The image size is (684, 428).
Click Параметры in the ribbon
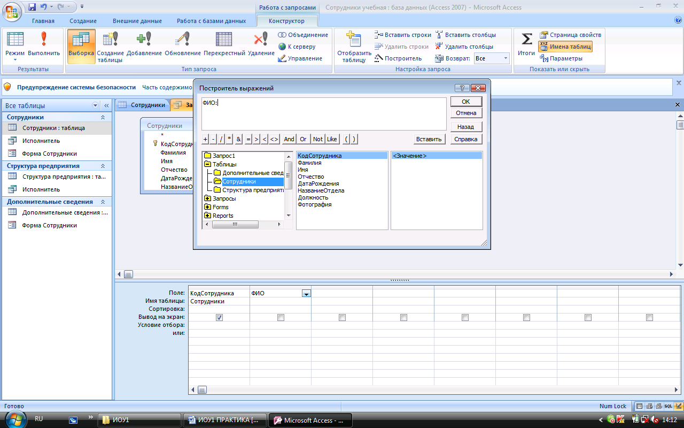pyautogui.click(x=561, y=58)
